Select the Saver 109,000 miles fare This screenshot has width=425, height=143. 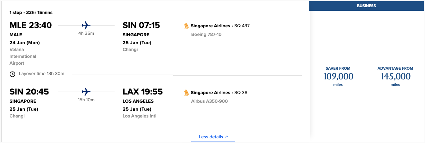(338, 77)
